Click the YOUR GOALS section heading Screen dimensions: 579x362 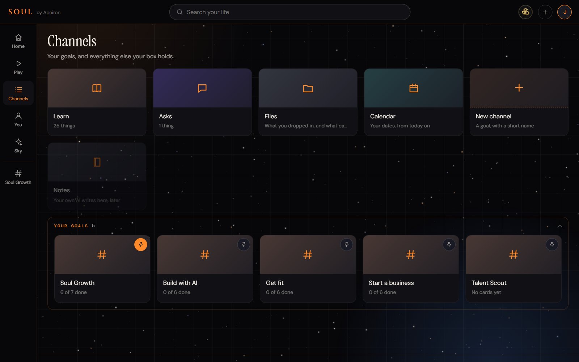point(71,226)
